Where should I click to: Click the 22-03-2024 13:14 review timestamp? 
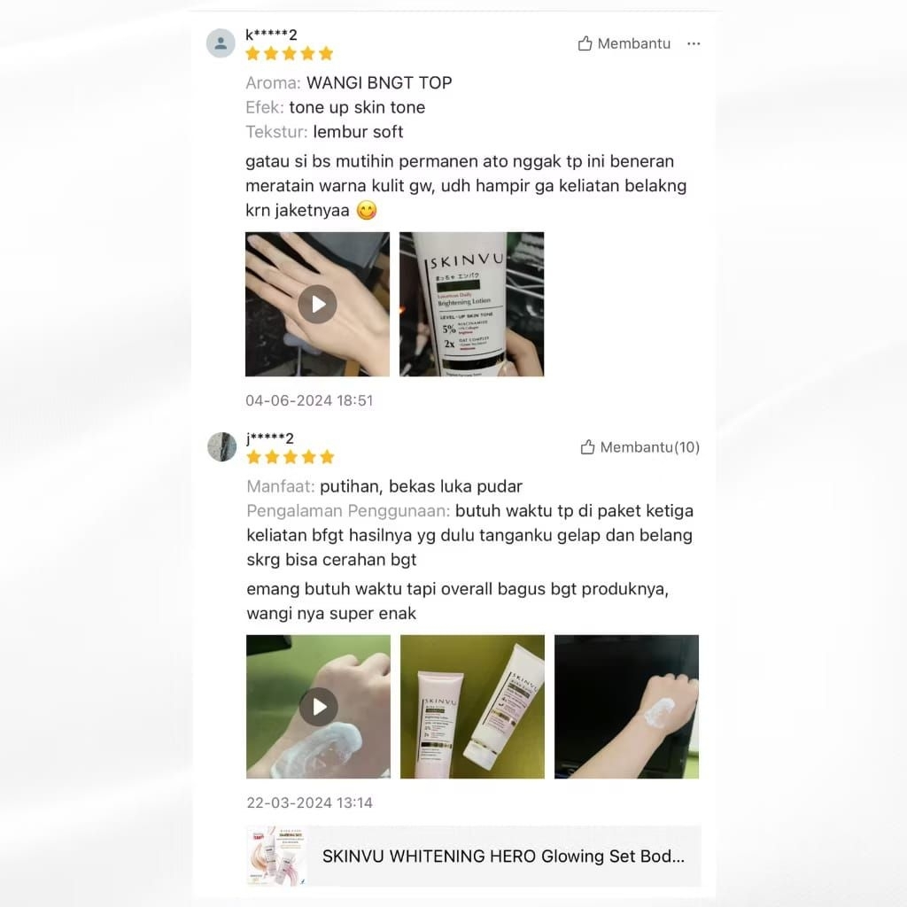coord(309,802)
